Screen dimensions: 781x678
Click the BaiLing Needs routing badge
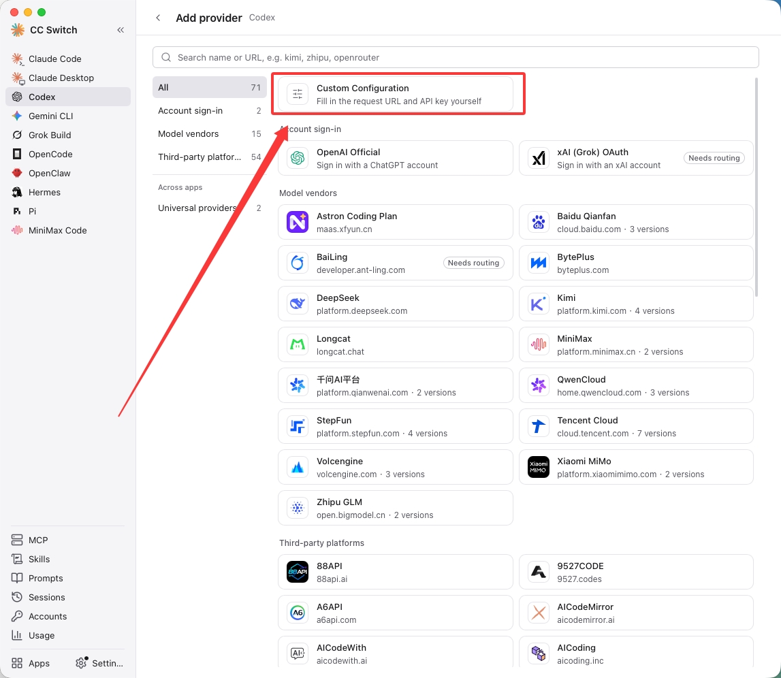[473, 263]
